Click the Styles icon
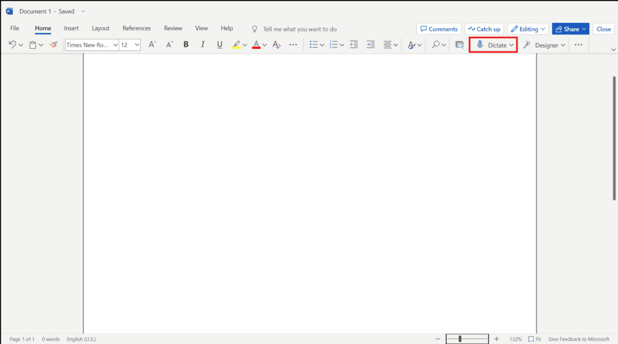 pos(412,45)
